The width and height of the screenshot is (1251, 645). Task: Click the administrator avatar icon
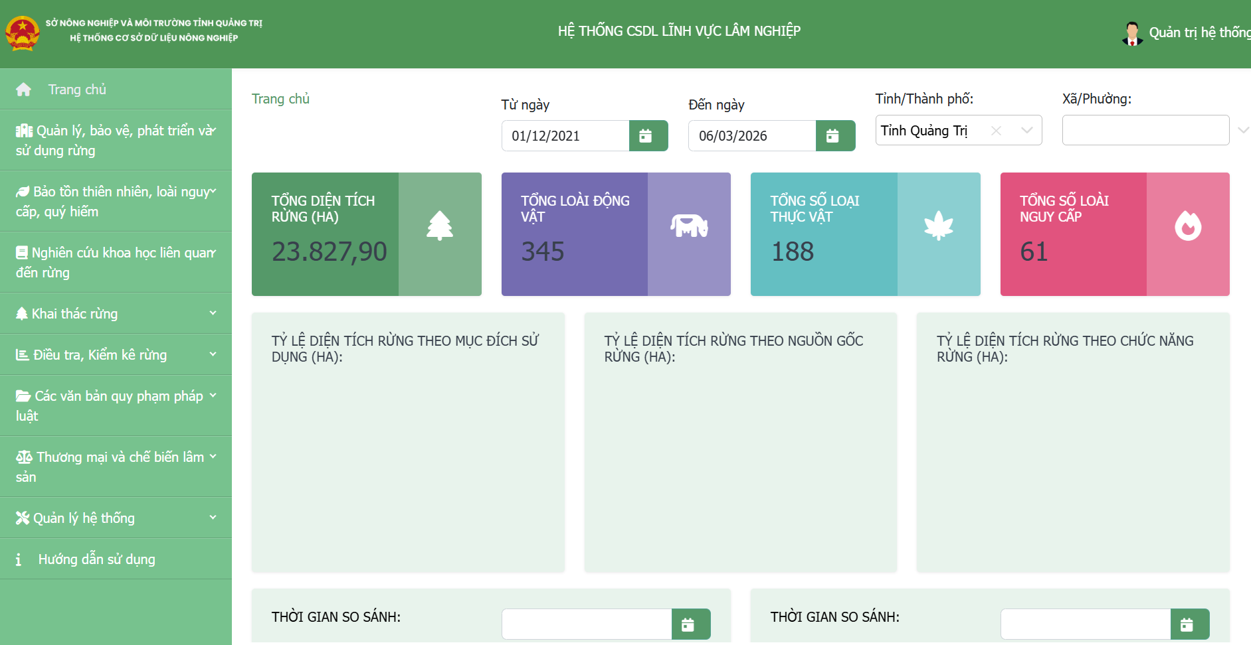click(x=1132, y=33)
